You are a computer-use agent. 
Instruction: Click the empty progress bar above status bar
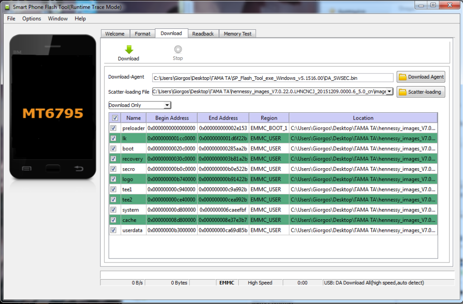(277, 275)
